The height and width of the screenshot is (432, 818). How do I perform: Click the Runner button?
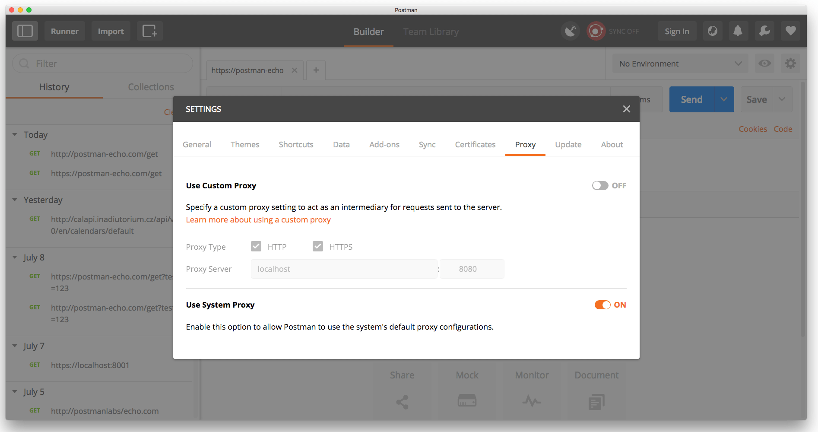click(x=65, y=31)
